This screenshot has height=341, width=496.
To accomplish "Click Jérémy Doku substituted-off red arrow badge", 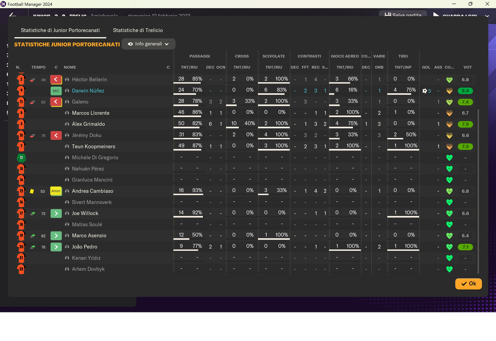I will point(56,136).
